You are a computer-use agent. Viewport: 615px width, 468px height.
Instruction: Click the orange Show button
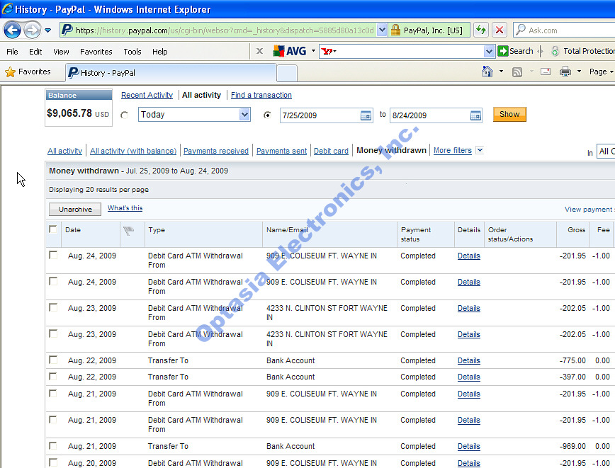tap(509, 114)
